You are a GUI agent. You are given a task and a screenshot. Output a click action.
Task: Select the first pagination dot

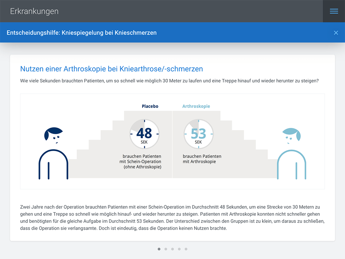[159, 249]
